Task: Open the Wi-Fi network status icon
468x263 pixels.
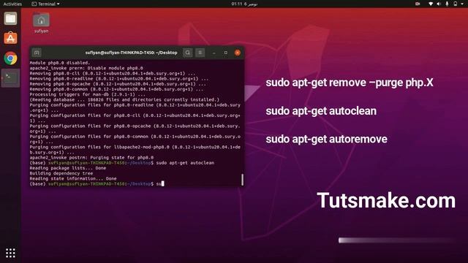Action: click(x=431, y=4)
